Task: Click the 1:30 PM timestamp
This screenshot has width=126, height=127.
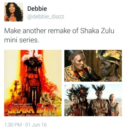Action: click(x=13, y=125)
